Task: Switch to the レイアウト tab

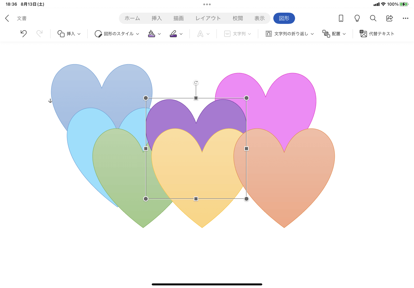Action: pos(208,18)
